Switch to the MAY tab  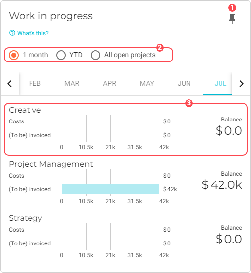tap(147, 84)
